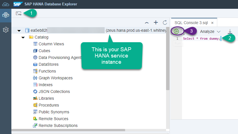Viewport: 238px width, 134px height.
Task: Click the Indexes icon
Action: click(x=35, y=85)
